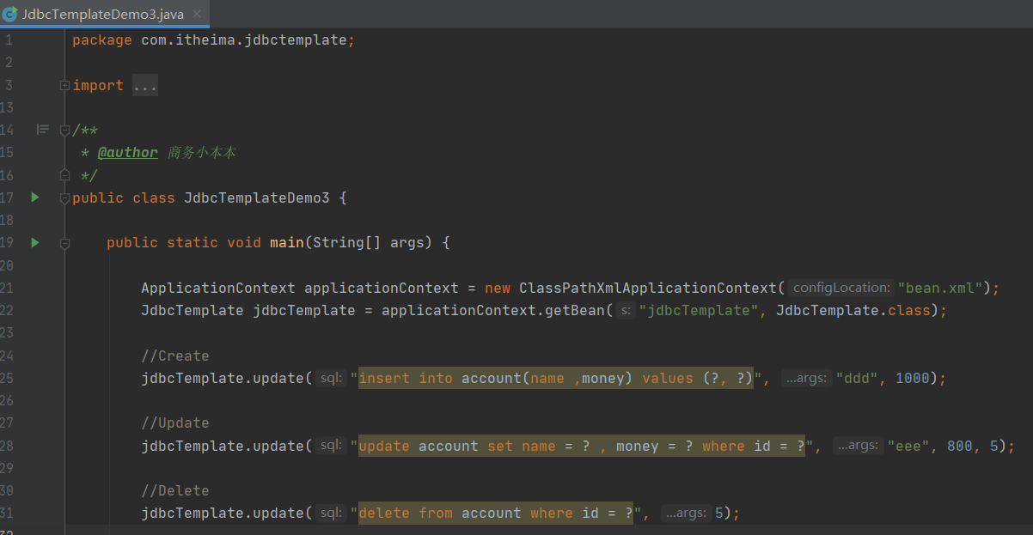The width and height of the screenshot is (1033, 535).
Task: Click the main method name
Action: point(287,243)
